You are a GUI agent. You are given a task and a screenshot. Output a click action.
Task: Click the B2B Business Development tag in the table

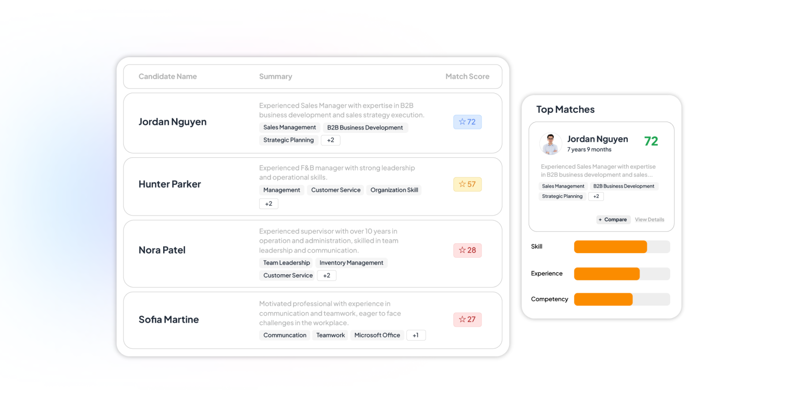[365, 127]
